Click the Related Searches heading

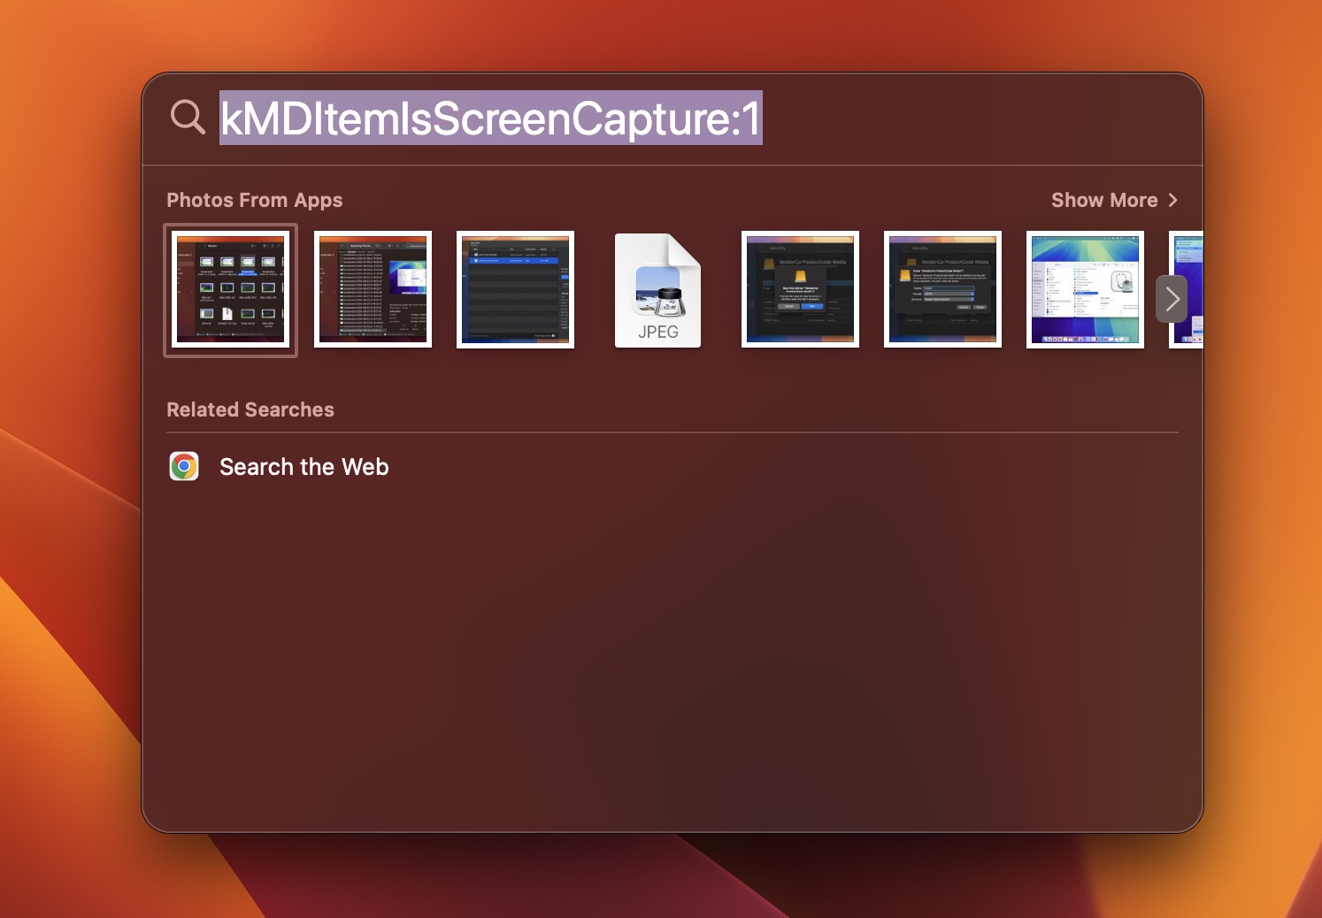coord(250,409)
